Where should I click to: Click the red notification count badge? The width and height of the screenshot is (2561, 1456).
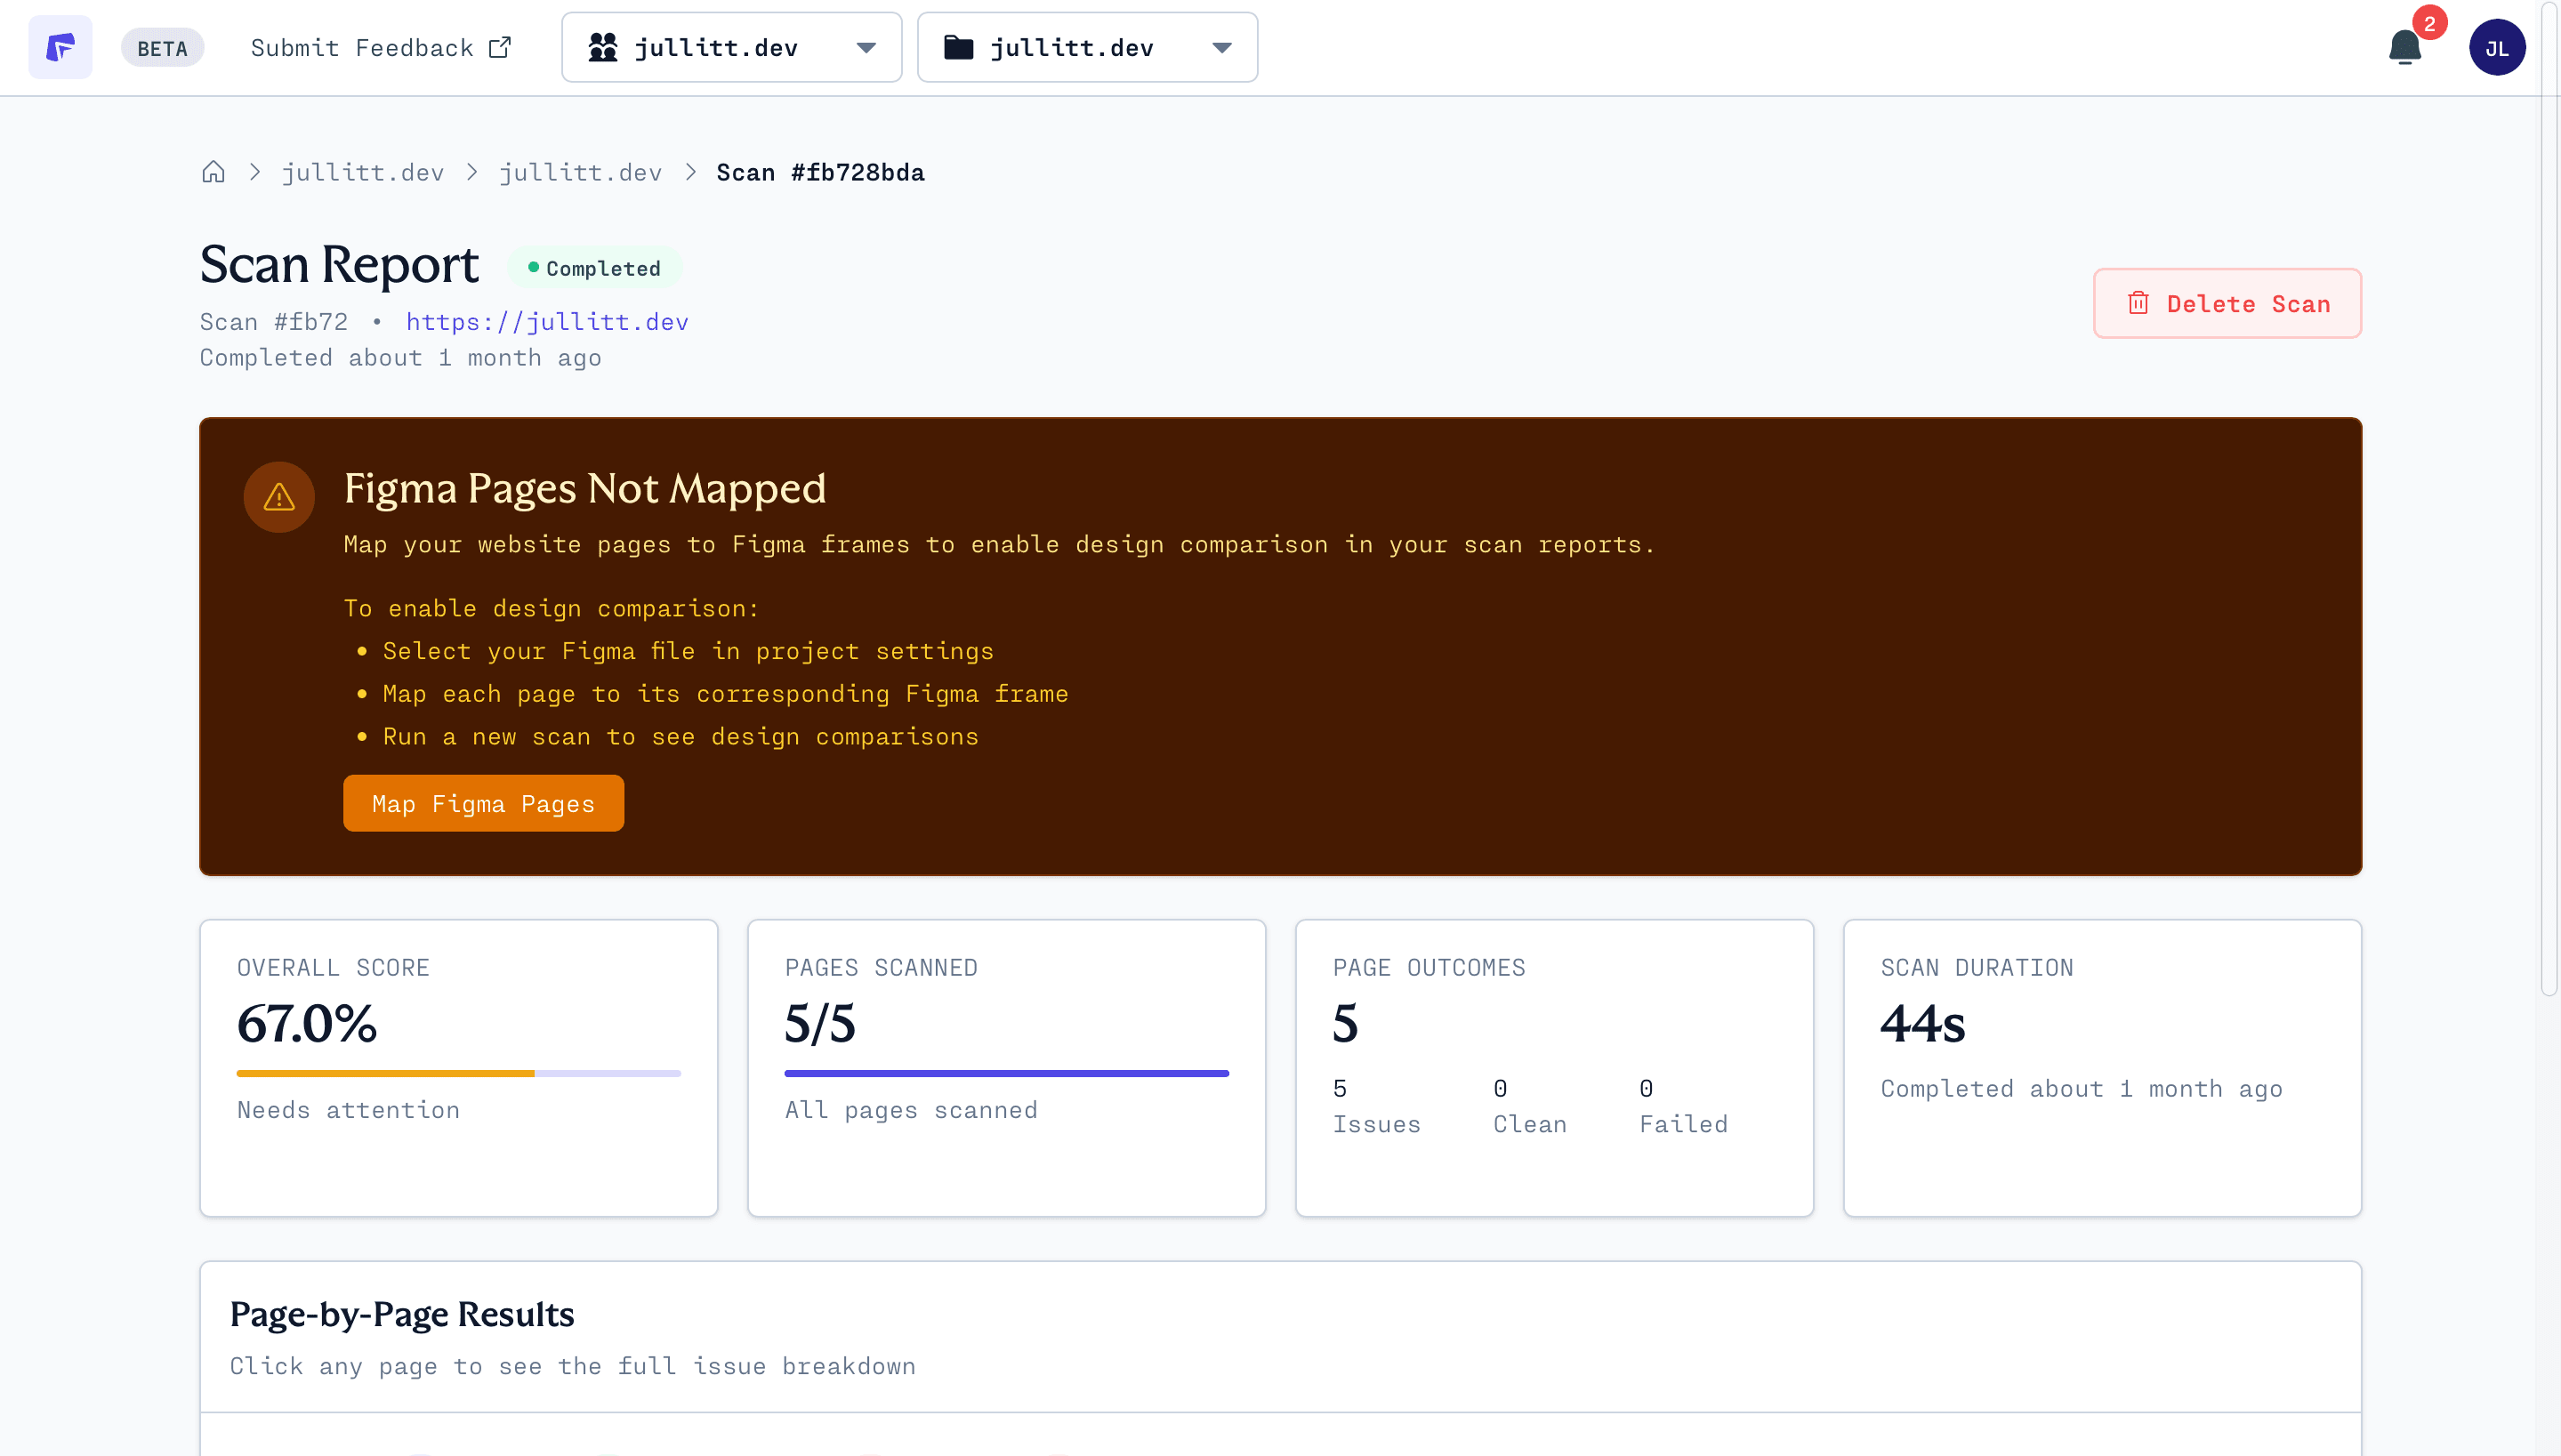click(2429, 23)
